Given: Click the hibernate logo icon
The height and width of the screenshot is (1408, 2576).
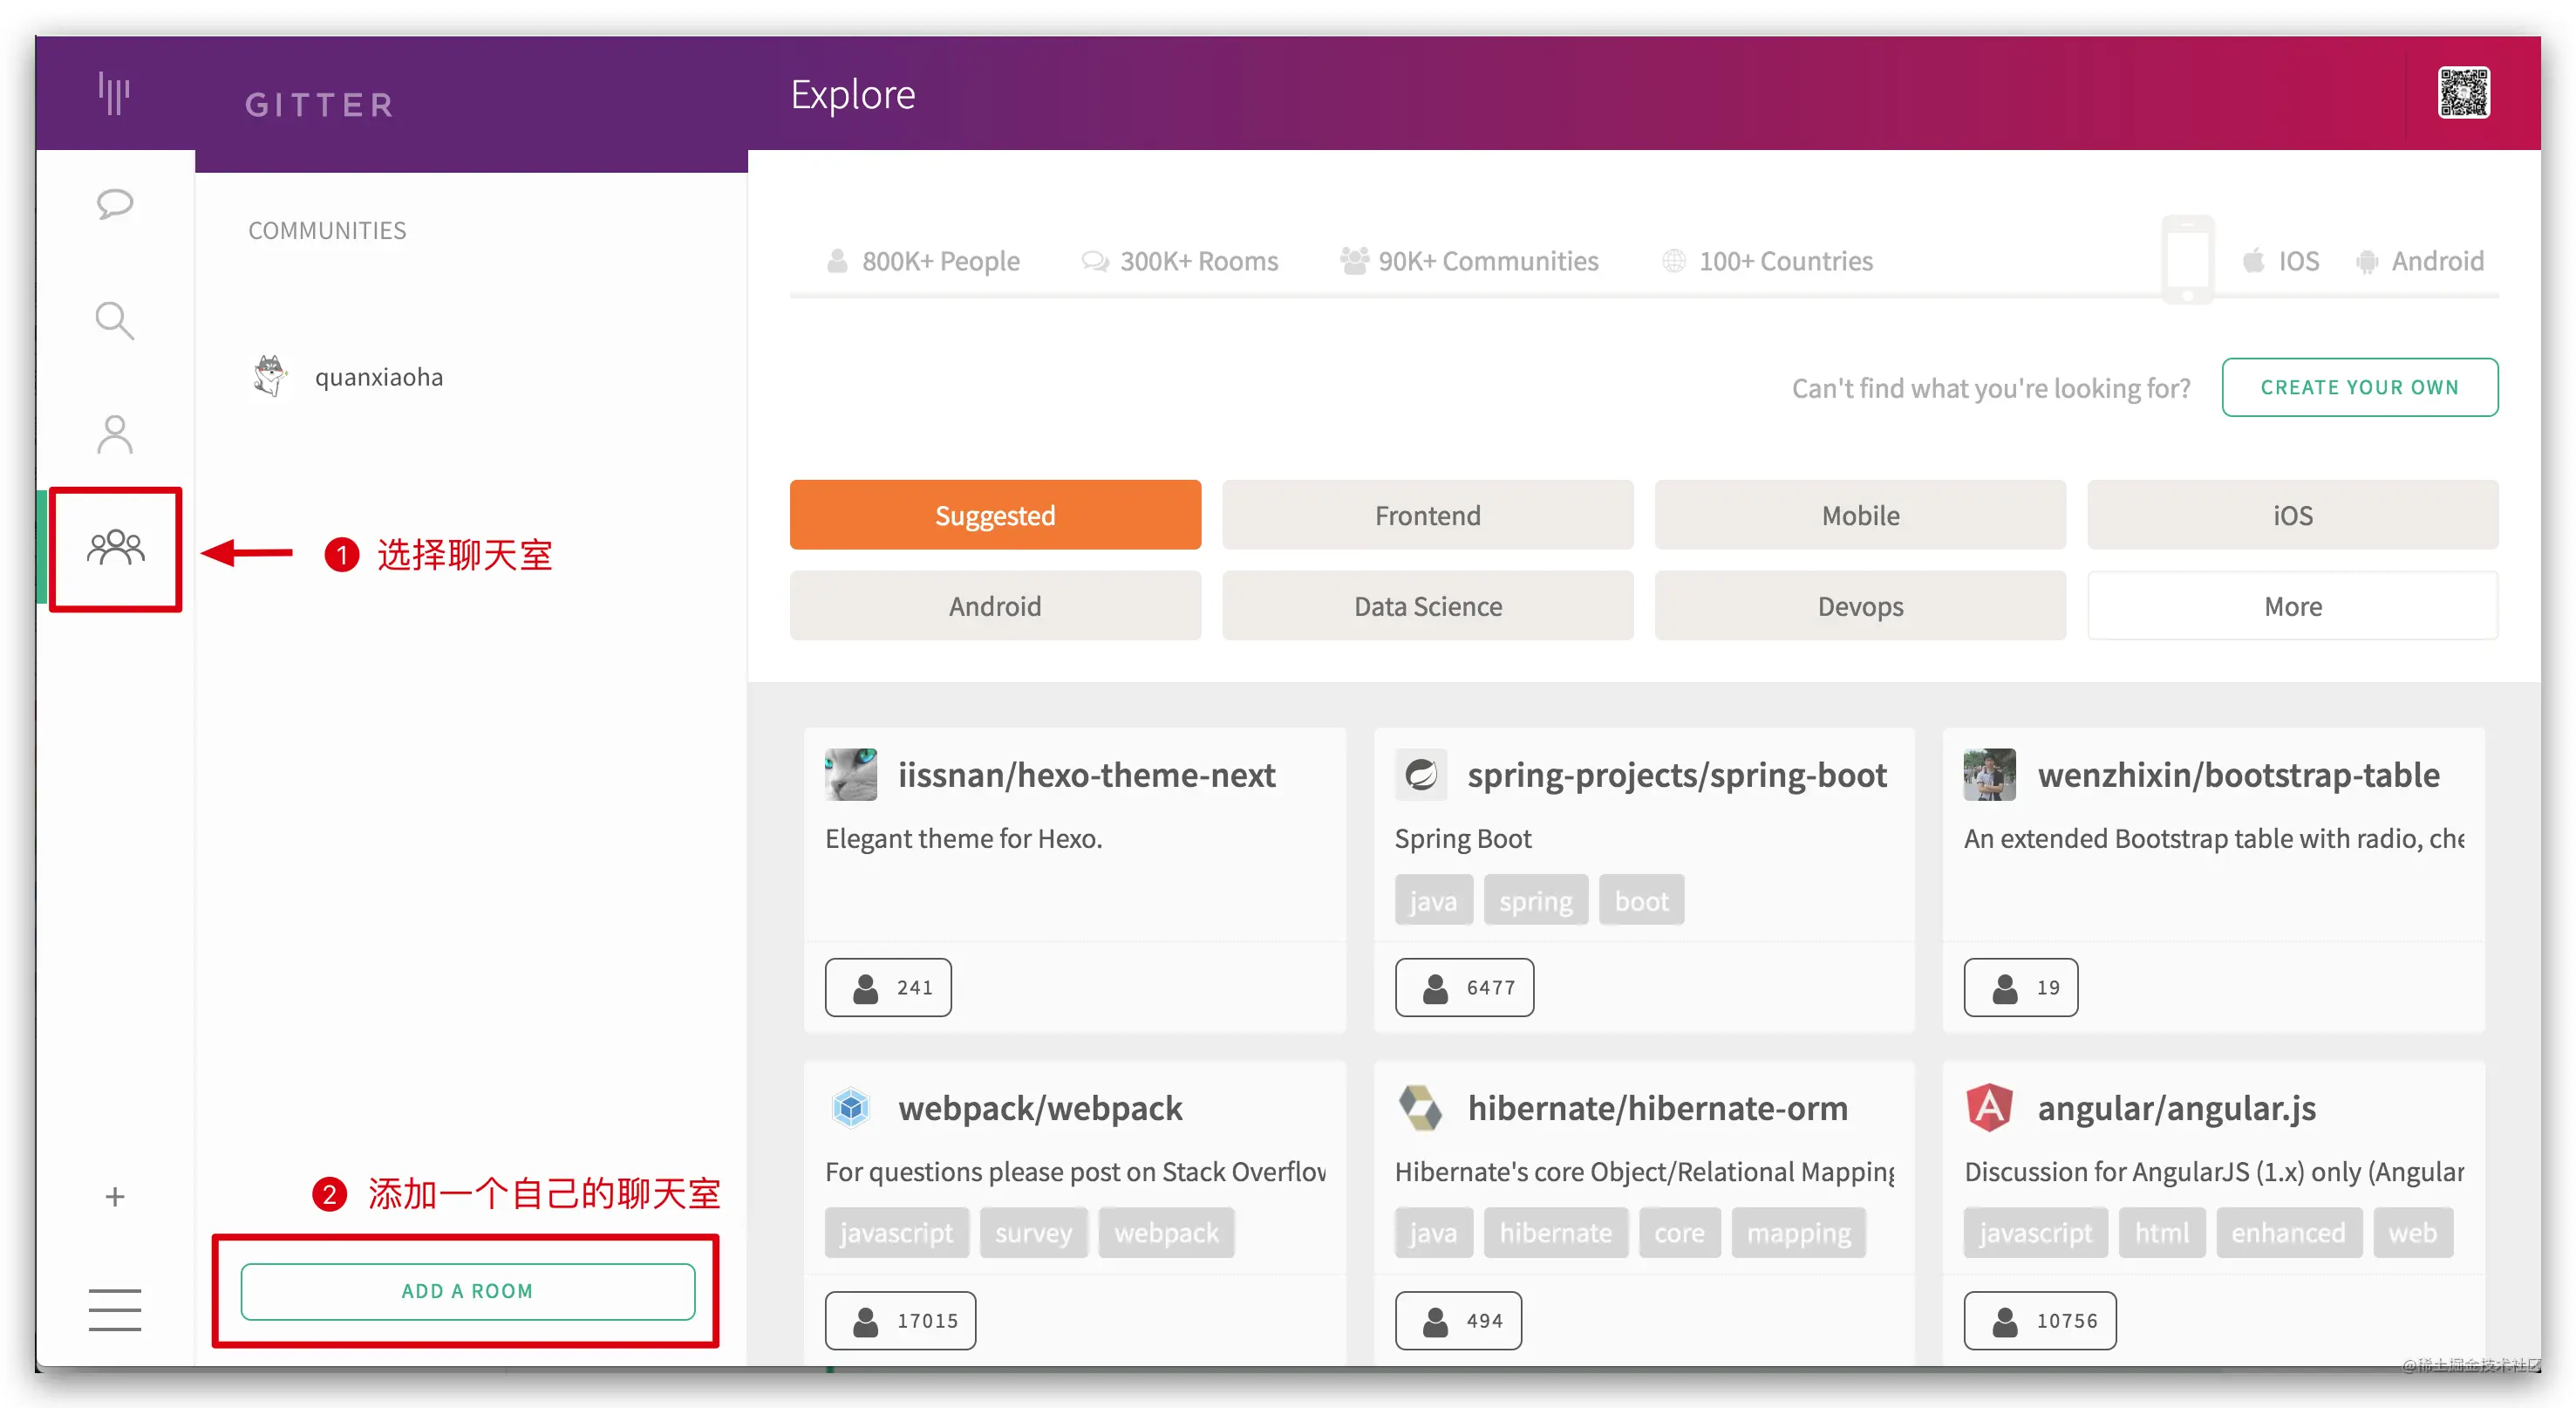Looking at the screenshot, I should pos(1421,1108).
